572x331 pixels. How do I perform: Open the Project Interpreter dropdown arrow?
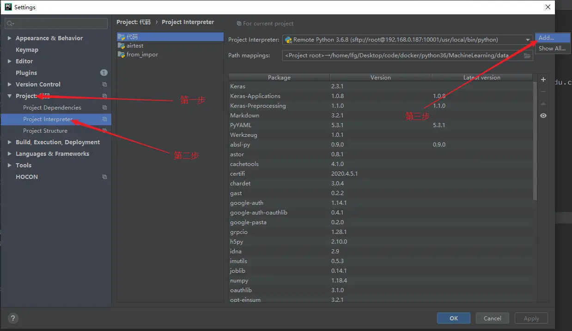pyautogui.click(x=528, y=40)
